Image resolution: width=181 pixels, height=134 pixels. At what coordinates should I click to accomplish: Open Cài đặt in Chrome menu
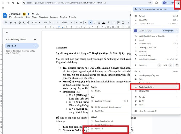[156, 101]
